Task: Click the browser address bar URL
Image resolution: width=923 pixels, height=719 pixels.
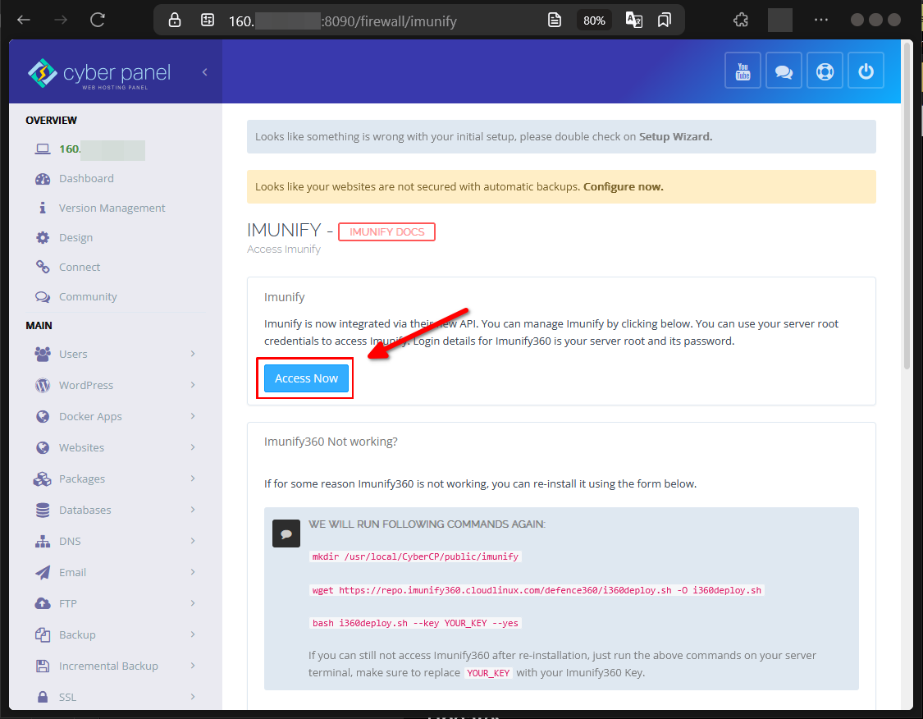Action: pos(343,21)
